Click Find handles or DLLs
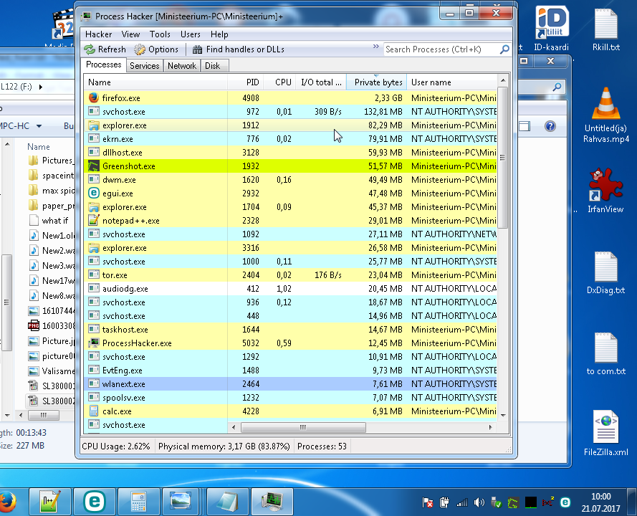 point(238,49)
